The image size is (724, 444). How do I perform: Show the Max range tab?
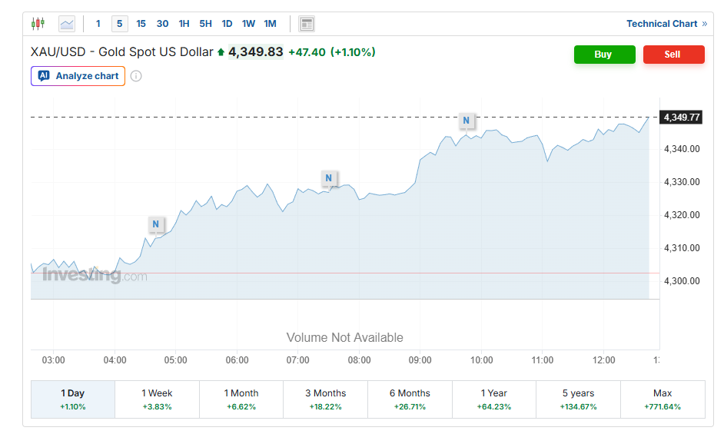click(x=662, y=399)
